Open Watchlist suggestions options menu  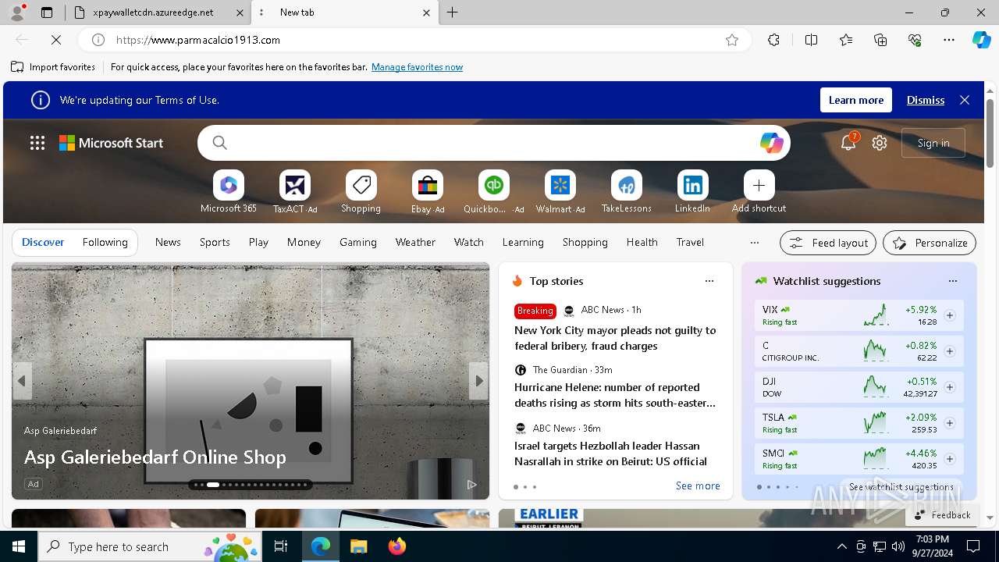[x=953, y=281]
